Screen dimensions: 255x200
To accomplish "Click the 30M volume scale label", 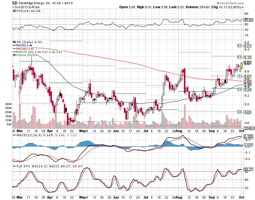I will (x=8, y=104).
